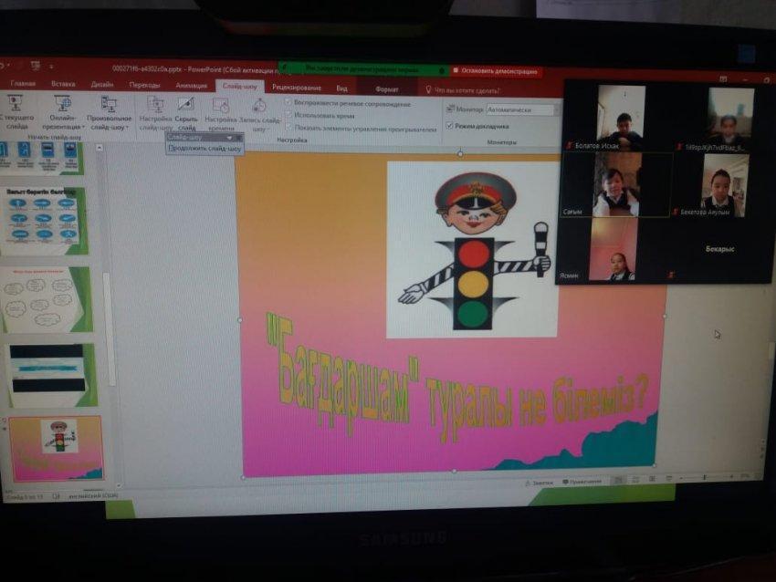Click the Бағдаршам WordArt title on slide
Image resolution: width=776 pixels, height=582 pixels.
pyautogui.click(x=456, y=380)
